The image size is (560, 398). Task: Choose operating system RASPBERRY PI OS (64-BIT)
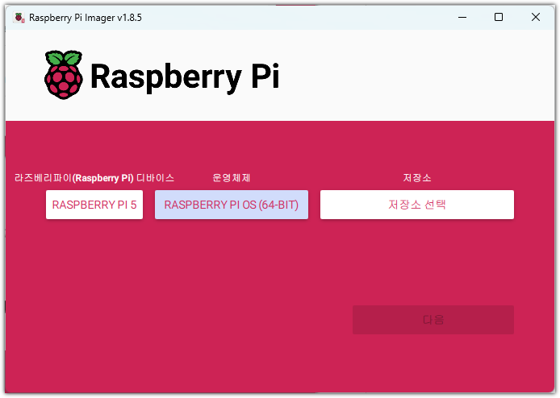[232, 205]
